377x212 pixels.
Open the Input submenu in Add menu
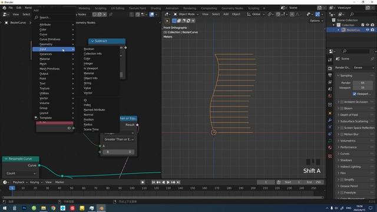[54, 49]
